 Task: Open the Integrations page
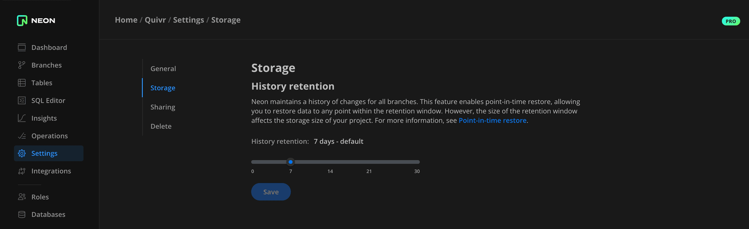click(x=51, y=171)
